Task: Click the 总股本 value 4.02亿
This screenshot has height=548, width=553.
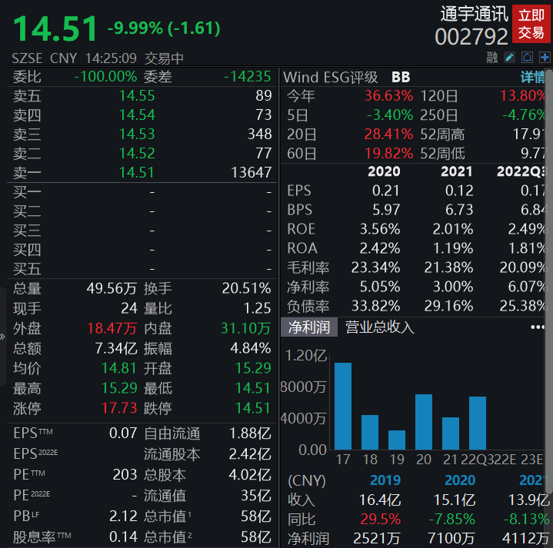Action: coord(250,475)
